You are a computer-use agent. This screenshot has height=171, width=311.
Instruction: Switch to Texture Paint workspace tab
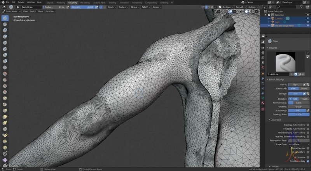[99, 3]
